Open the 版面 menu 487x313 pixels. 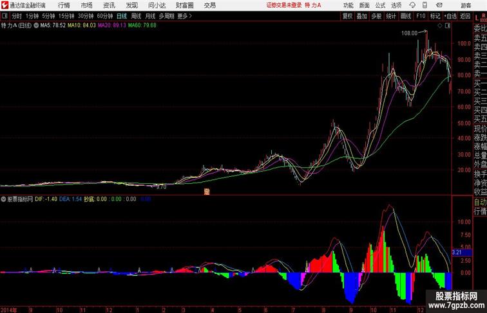(x=365, y=5)
